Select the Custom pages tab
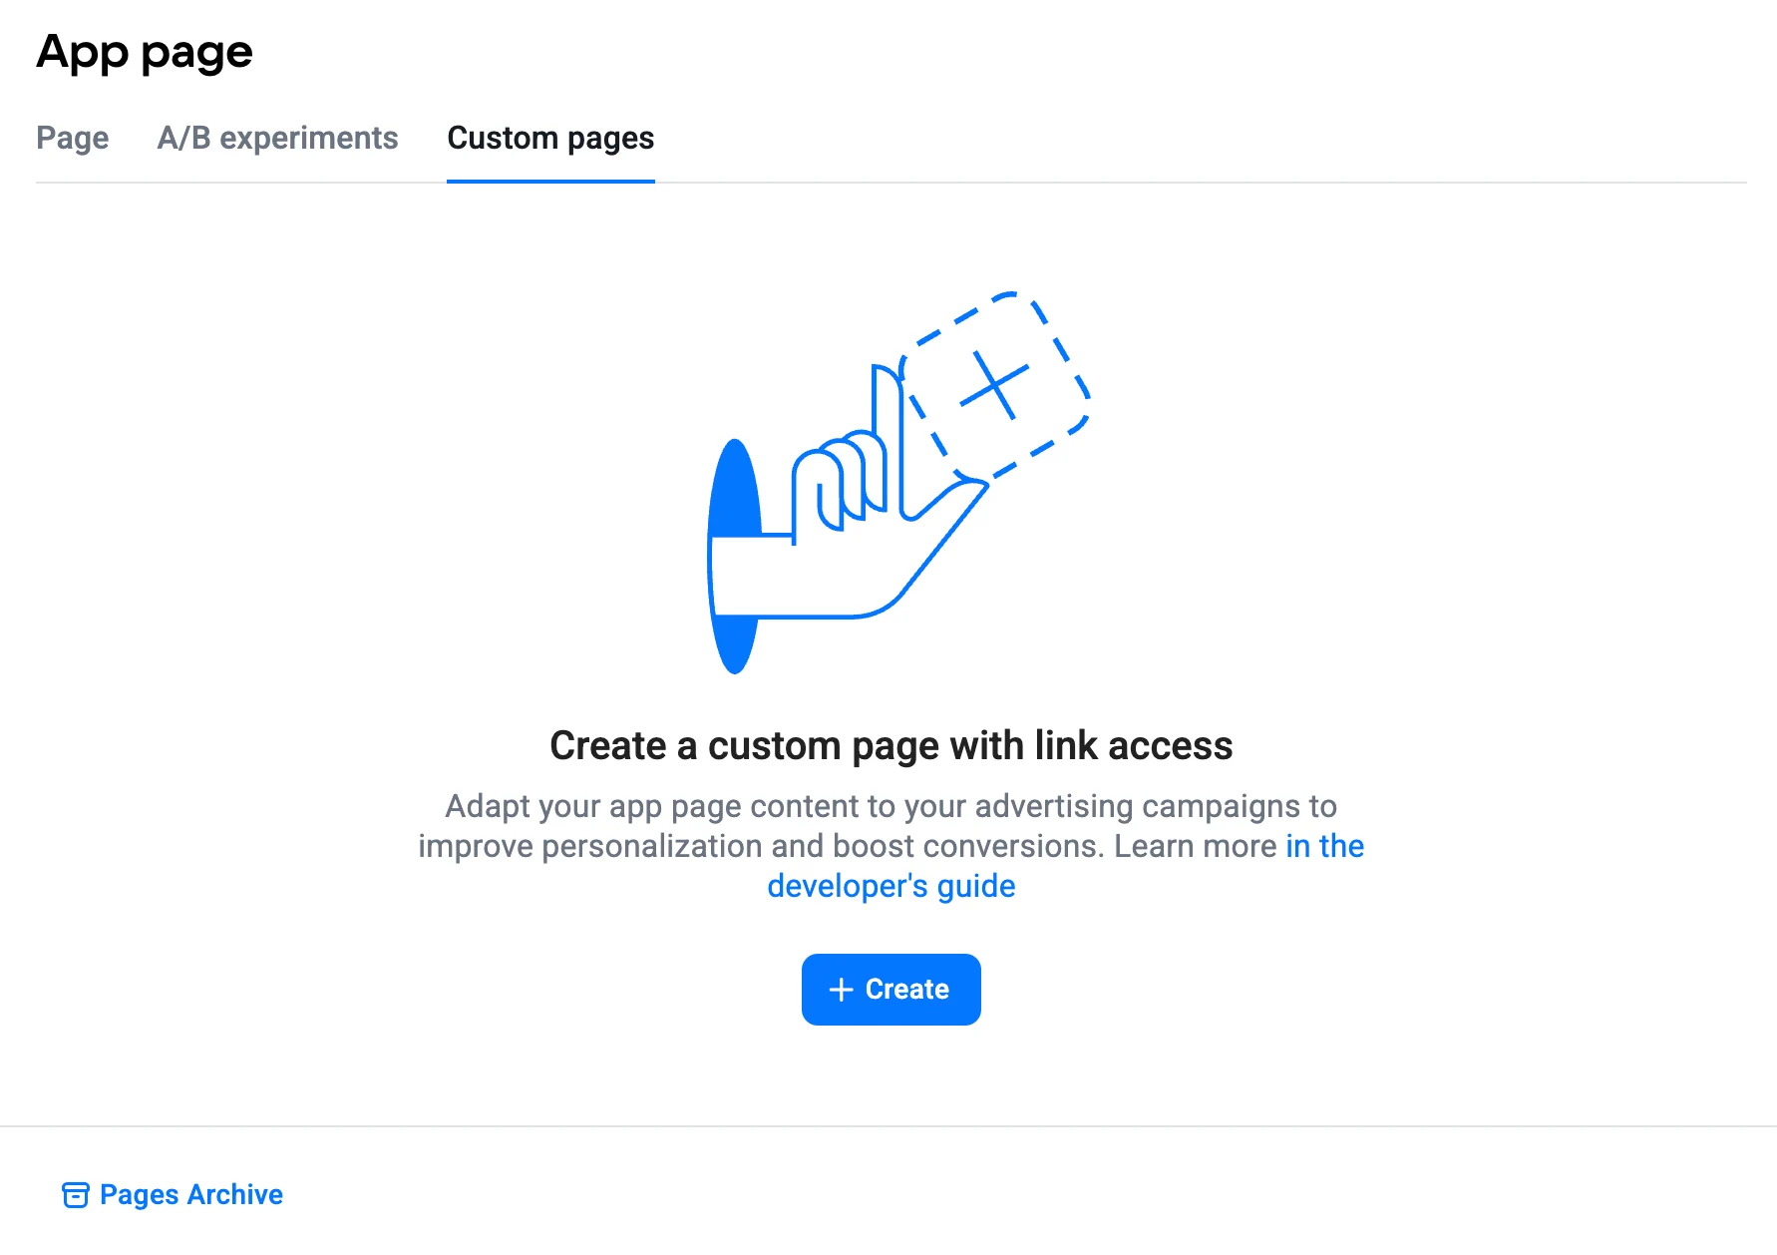This screenshot has height=1255, width=1777. (x=549, y=139)
